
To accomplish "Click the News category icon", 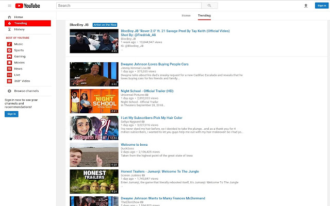I will pos(9,68).
